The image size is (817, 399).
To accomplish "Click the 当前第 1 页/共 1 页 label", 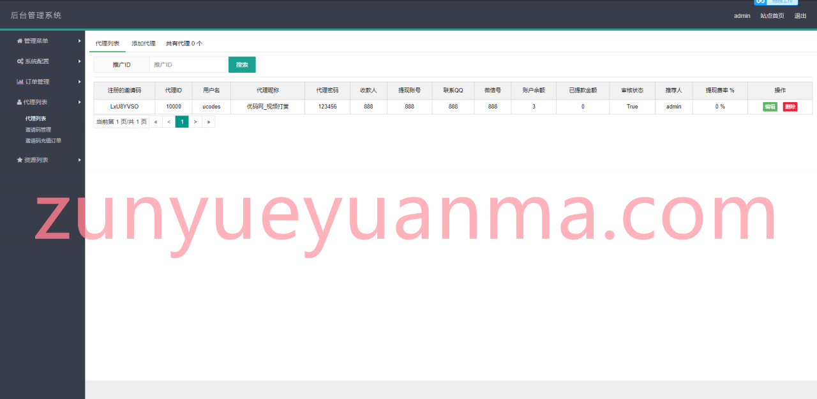I will coord(121,121).
